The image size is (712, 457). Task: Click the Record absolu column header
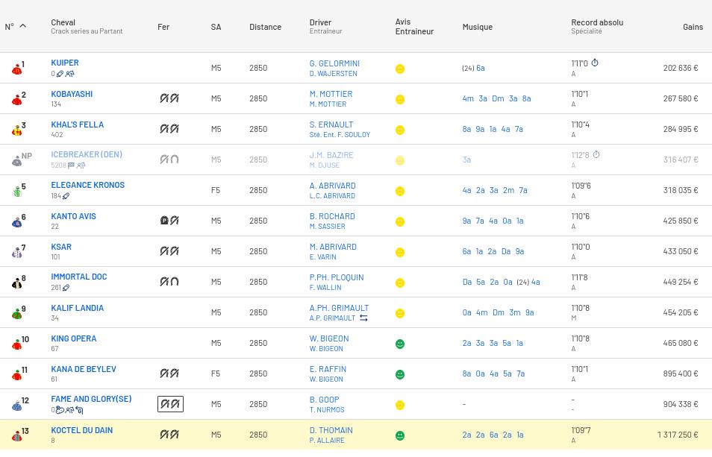tap(596, 22)
